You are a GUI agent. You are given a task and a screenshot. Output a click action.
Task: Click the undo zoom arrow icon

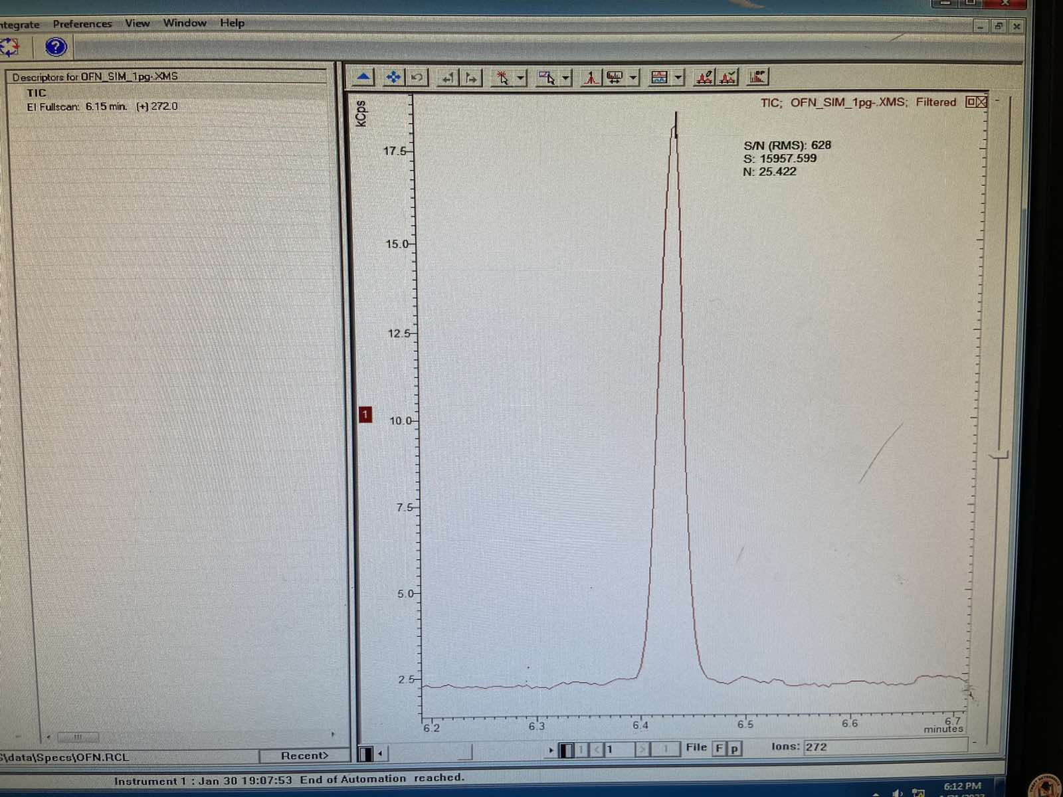[417, 78]
